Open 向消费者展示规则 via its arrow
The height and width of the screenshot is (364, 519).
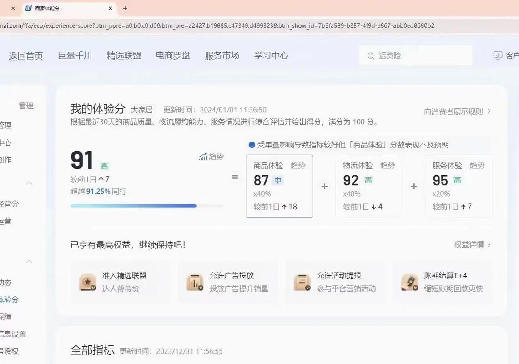tap(489, 111)
